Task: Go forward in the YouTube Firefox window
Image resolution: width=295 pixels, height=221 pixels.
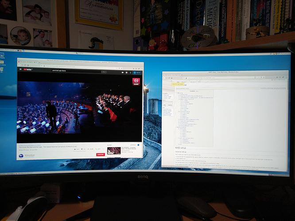Action: 22,65
